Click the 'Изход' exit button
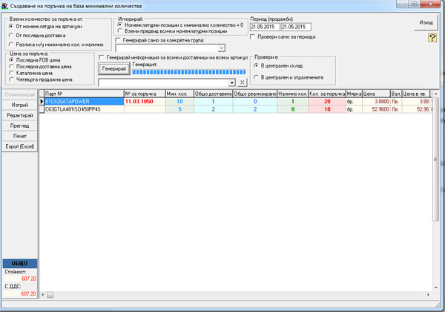This screenshot has width=445, height=312. 425,22
